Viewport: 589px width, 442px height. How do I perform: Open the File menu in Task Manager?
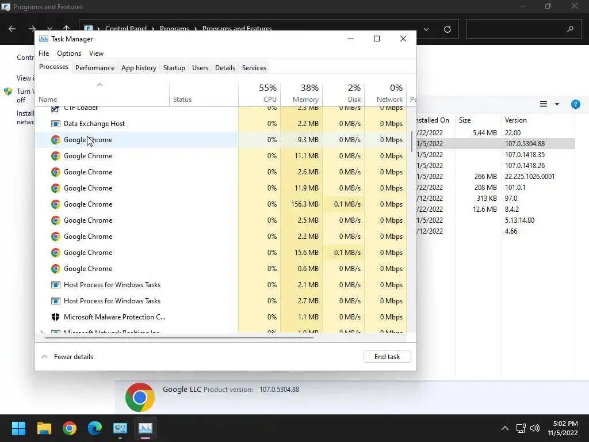click(x=44, y=54)
